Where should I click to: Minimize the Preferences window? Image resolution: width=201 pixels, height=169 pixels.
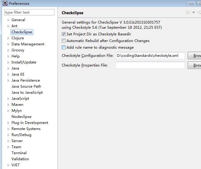pos(191,4)
